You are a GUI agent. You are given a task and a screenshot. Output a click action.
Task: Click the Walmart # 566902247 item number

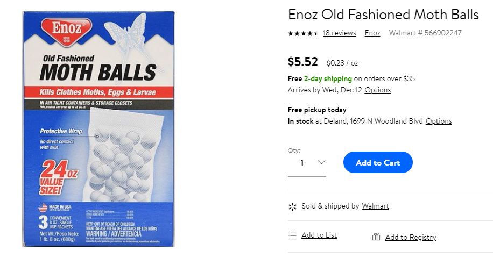(x=425, y=33)
